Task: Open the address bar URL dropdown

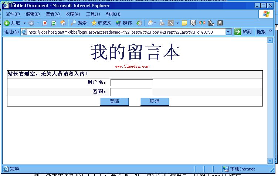Action: click(x=228, y=32)
